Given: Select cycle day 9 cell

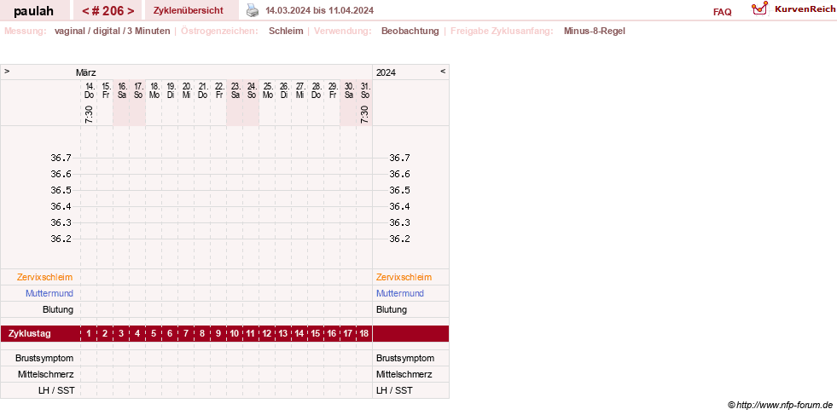Looking at the screenshot, I should [x=219, y=334].
